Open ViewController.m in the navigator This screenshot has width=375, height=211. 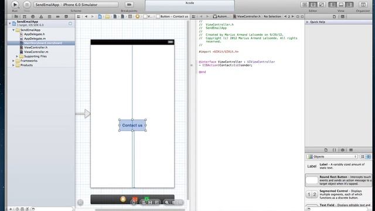pos(36,52)
